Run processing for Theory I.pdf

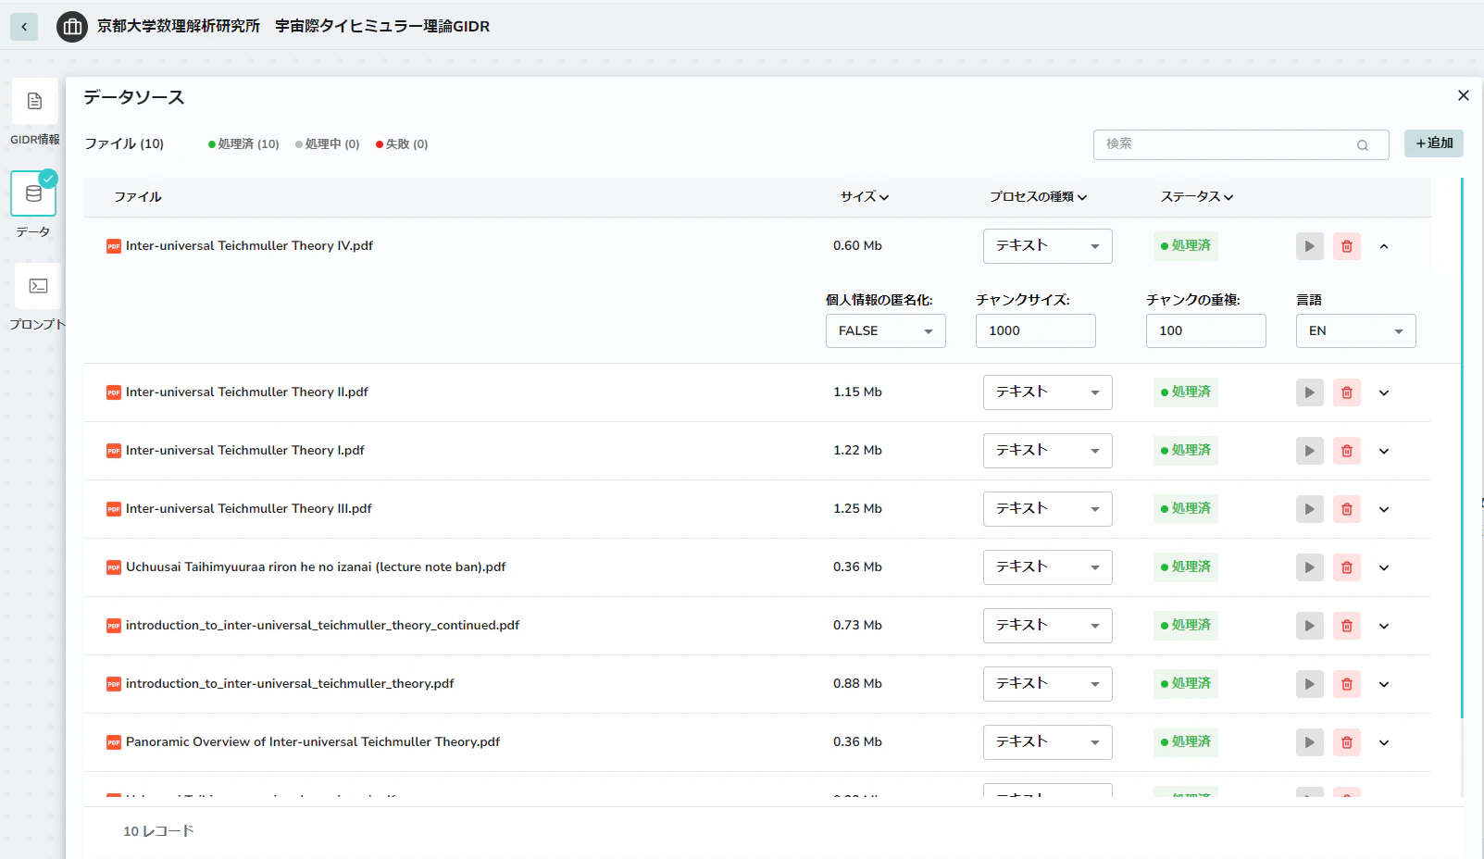pos(1309,451)
